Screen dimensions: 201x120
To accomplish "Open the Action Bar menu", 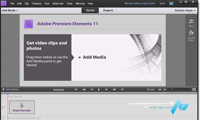I will coord(58,3).
